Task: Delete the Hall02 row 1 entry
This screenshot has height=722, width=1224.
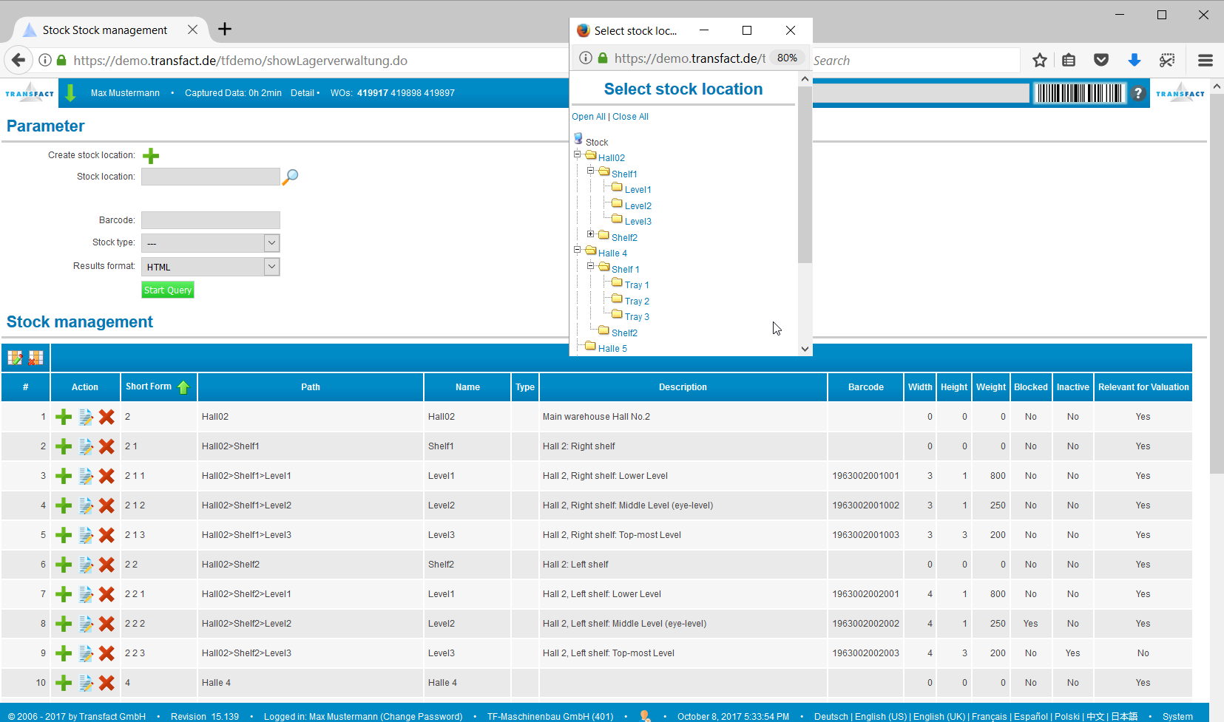Action: click(x=106, y=417)
